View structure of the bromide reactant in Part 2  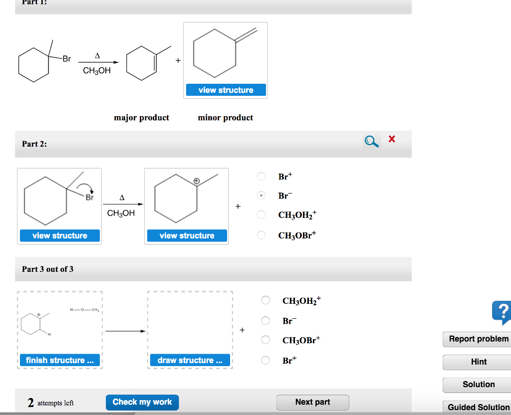coord(59,235)
